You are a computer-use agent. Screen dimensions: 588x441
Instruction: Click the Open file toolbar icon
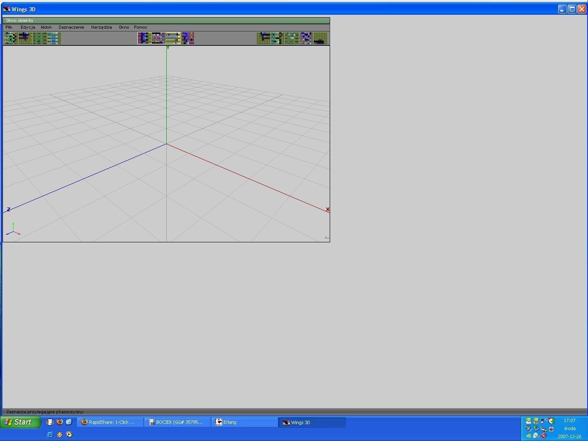[x=11, y=38]
